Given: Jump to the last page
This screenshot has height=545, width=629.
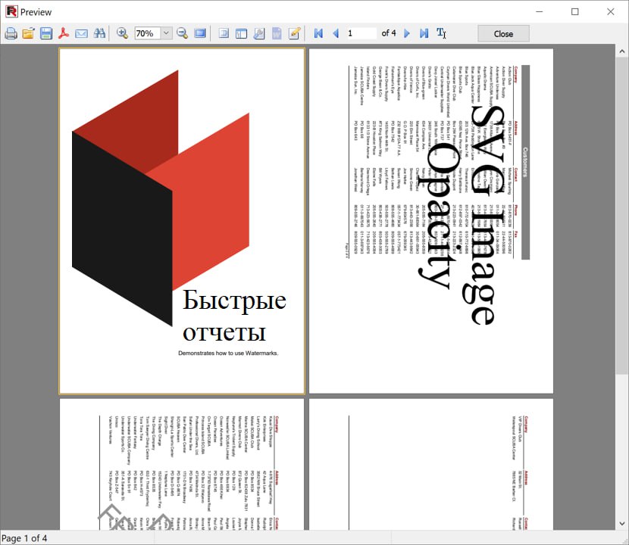Looking at the screenshot, I should pos(424,33).
